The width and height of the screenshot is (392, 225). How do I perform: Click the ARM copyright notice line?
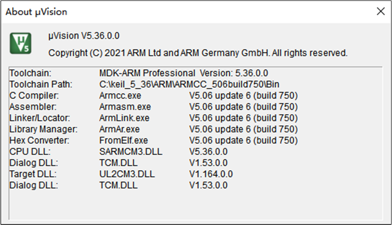198,53
